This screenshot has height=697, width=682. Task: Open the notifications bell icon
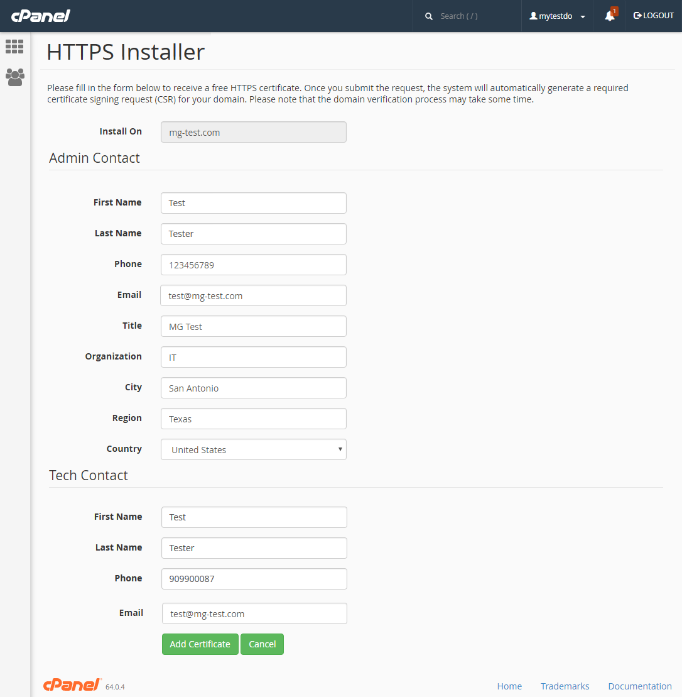(x=610, y=16)
